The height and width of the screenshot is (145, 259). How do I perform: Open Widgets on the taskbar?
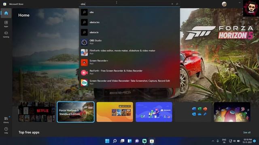pos(129,141)
